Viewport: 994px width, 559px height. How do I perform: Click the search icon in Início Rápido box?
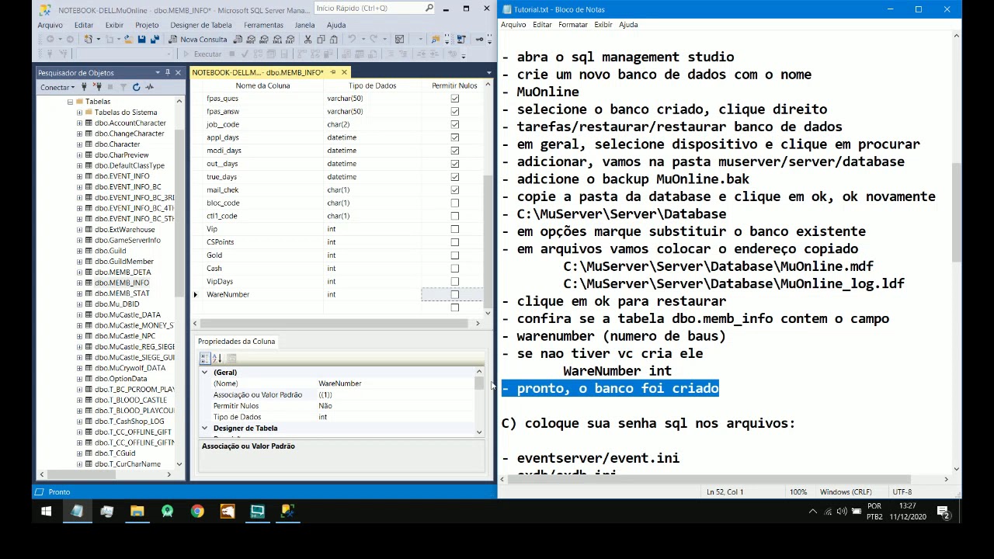pyautogui.click(x=429, y=9)
